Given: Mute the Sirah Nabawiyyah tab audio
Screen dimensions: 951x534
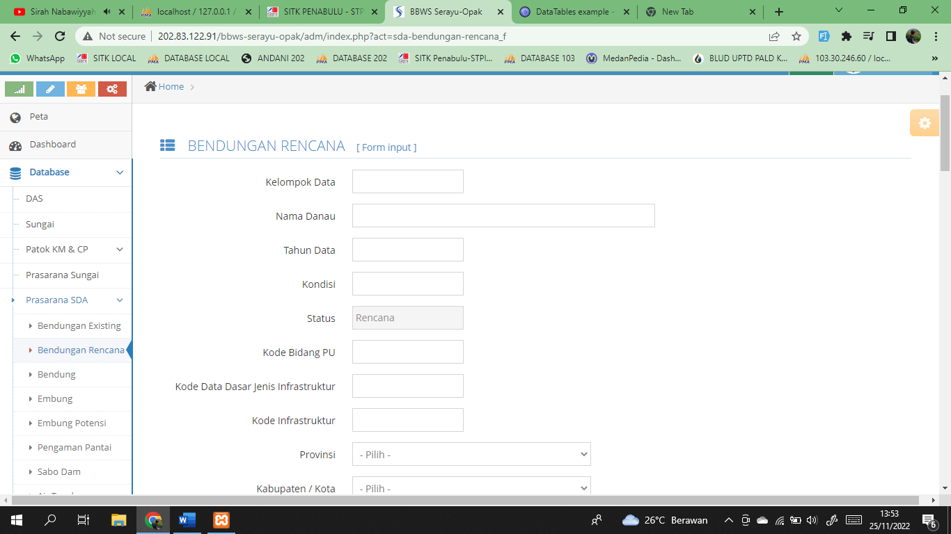Looking at the screenshot, I should coord(107,12).
